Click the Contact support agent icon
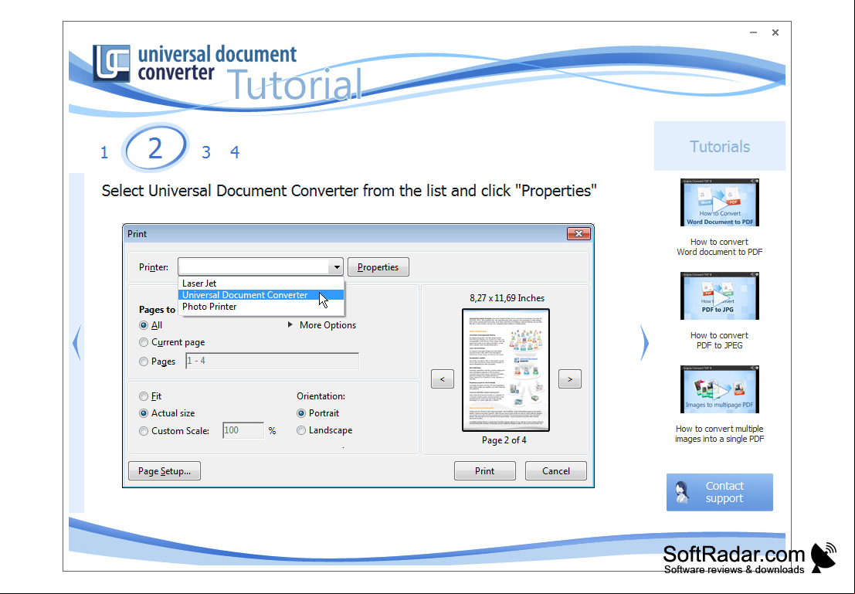This screenshot has height=594, width=855. point(682,492)
